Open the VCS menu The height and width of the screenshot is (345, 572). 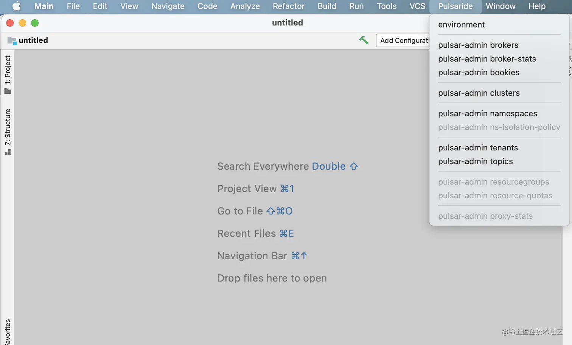(417, 6)
